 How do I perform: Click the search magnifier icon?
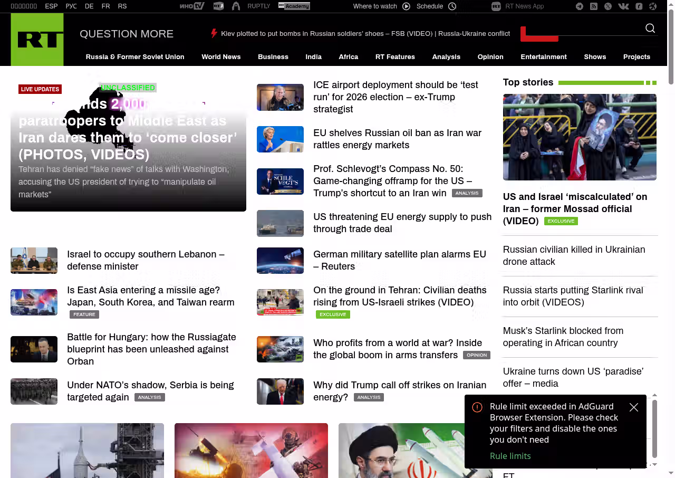[650, 28]
